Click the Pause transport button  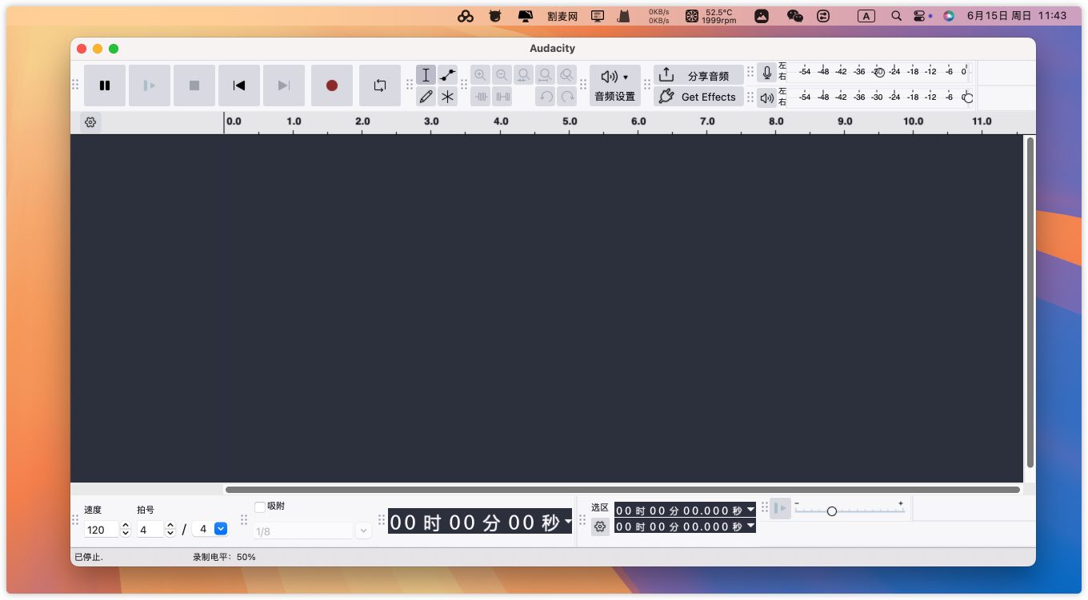point(105,85)
